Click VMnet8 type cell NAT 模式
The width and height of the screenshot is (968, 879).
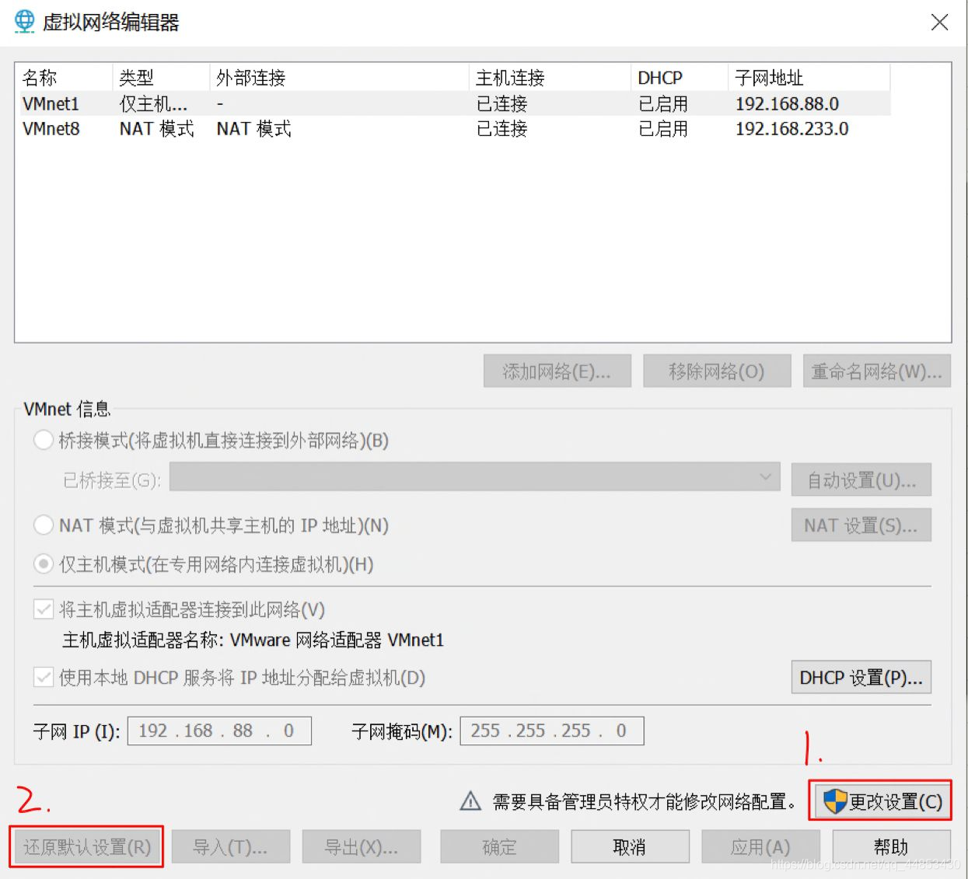(x=156, y=128)
